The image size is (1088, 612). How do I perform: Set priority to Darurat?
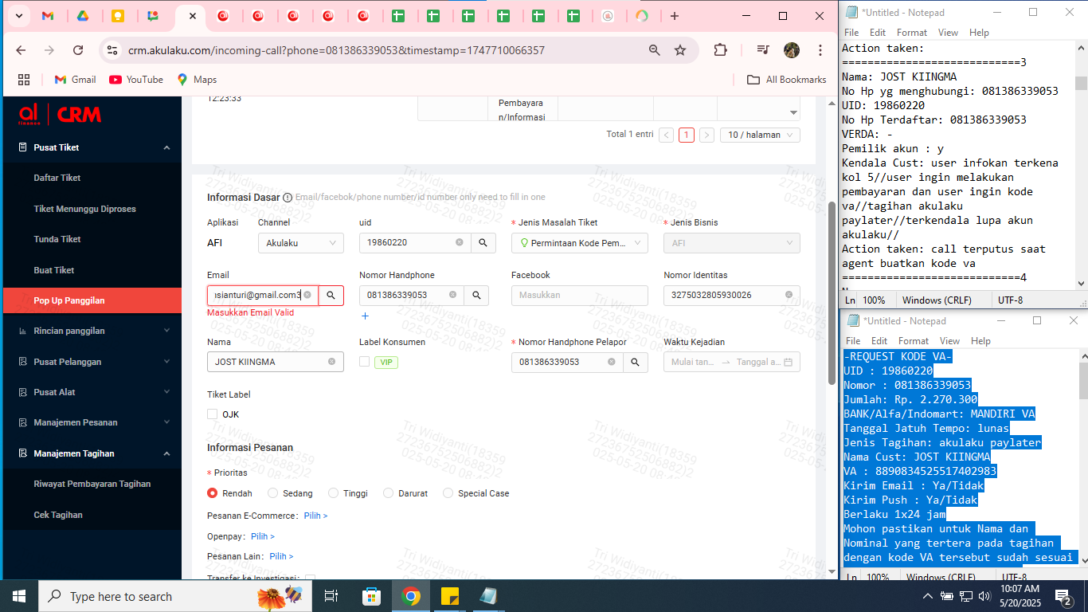[389, 493]
